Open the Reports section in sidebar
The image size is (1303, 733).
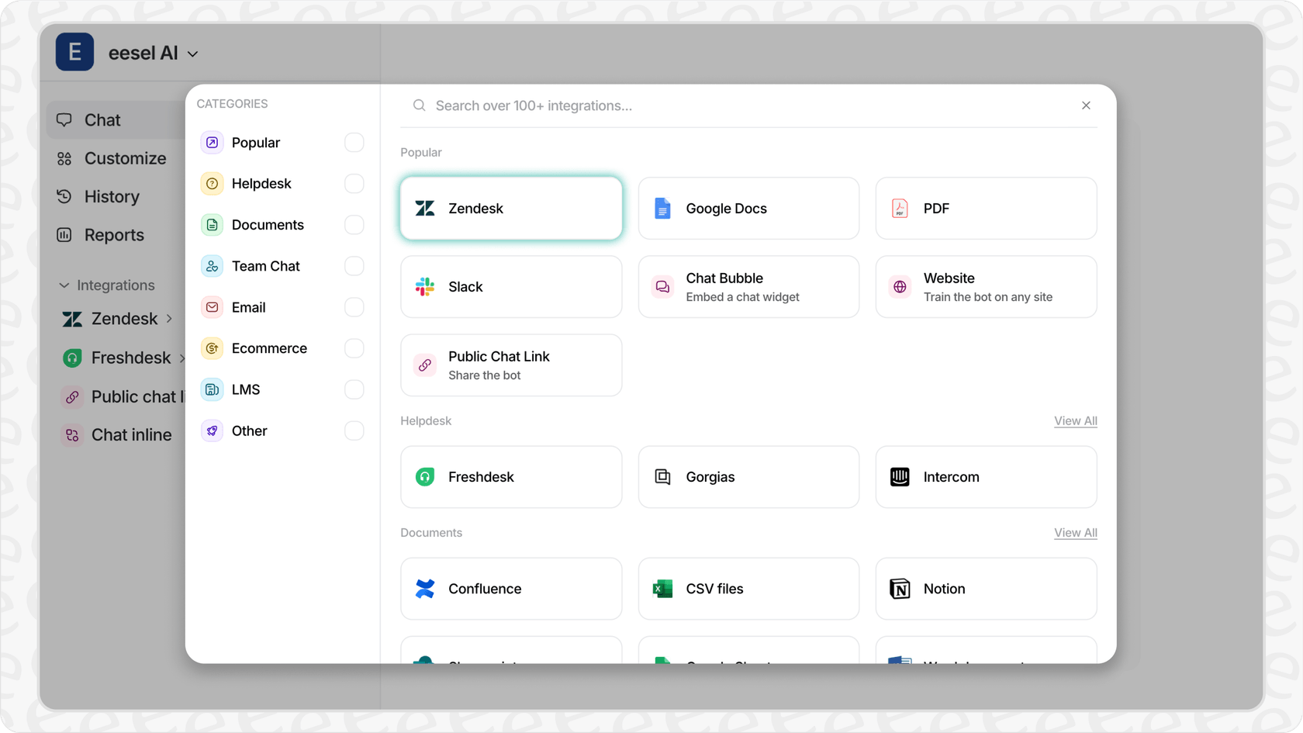coord(113,234)
